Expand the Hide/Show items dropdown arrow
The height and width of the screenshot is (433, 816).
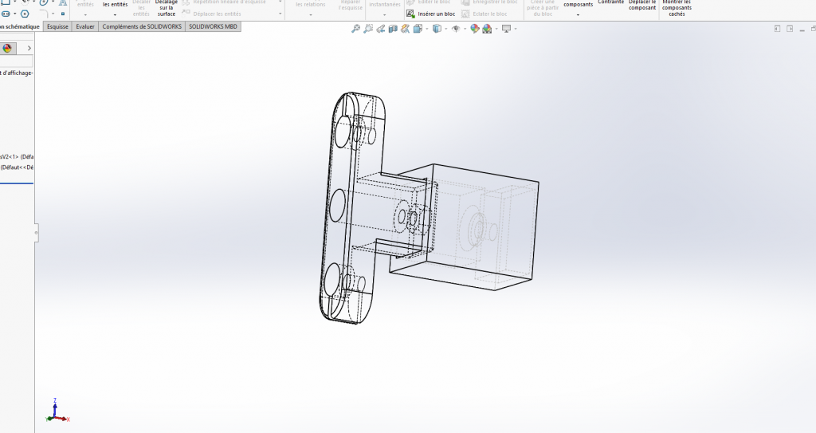[465, 29]
